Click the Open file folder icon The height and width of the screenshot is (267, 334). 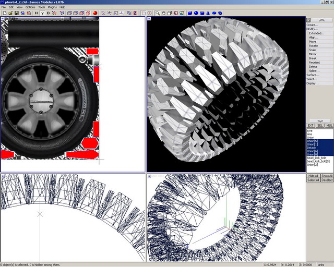click(x=10, y=13)
